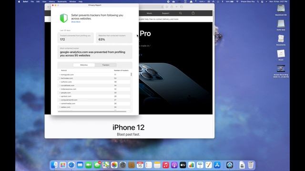Click the new tab plus icon in Safari toolbar
Image resolution: width=305 pixels, height=171 pixels.
177,7
